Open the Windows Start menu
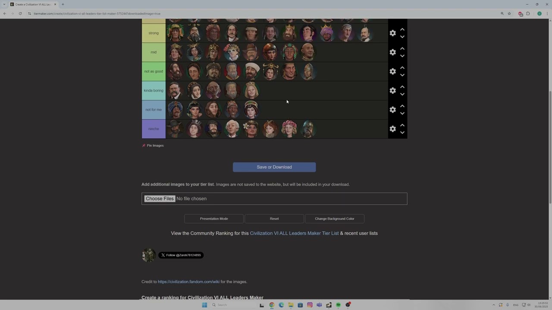 (x=204, y=305)
